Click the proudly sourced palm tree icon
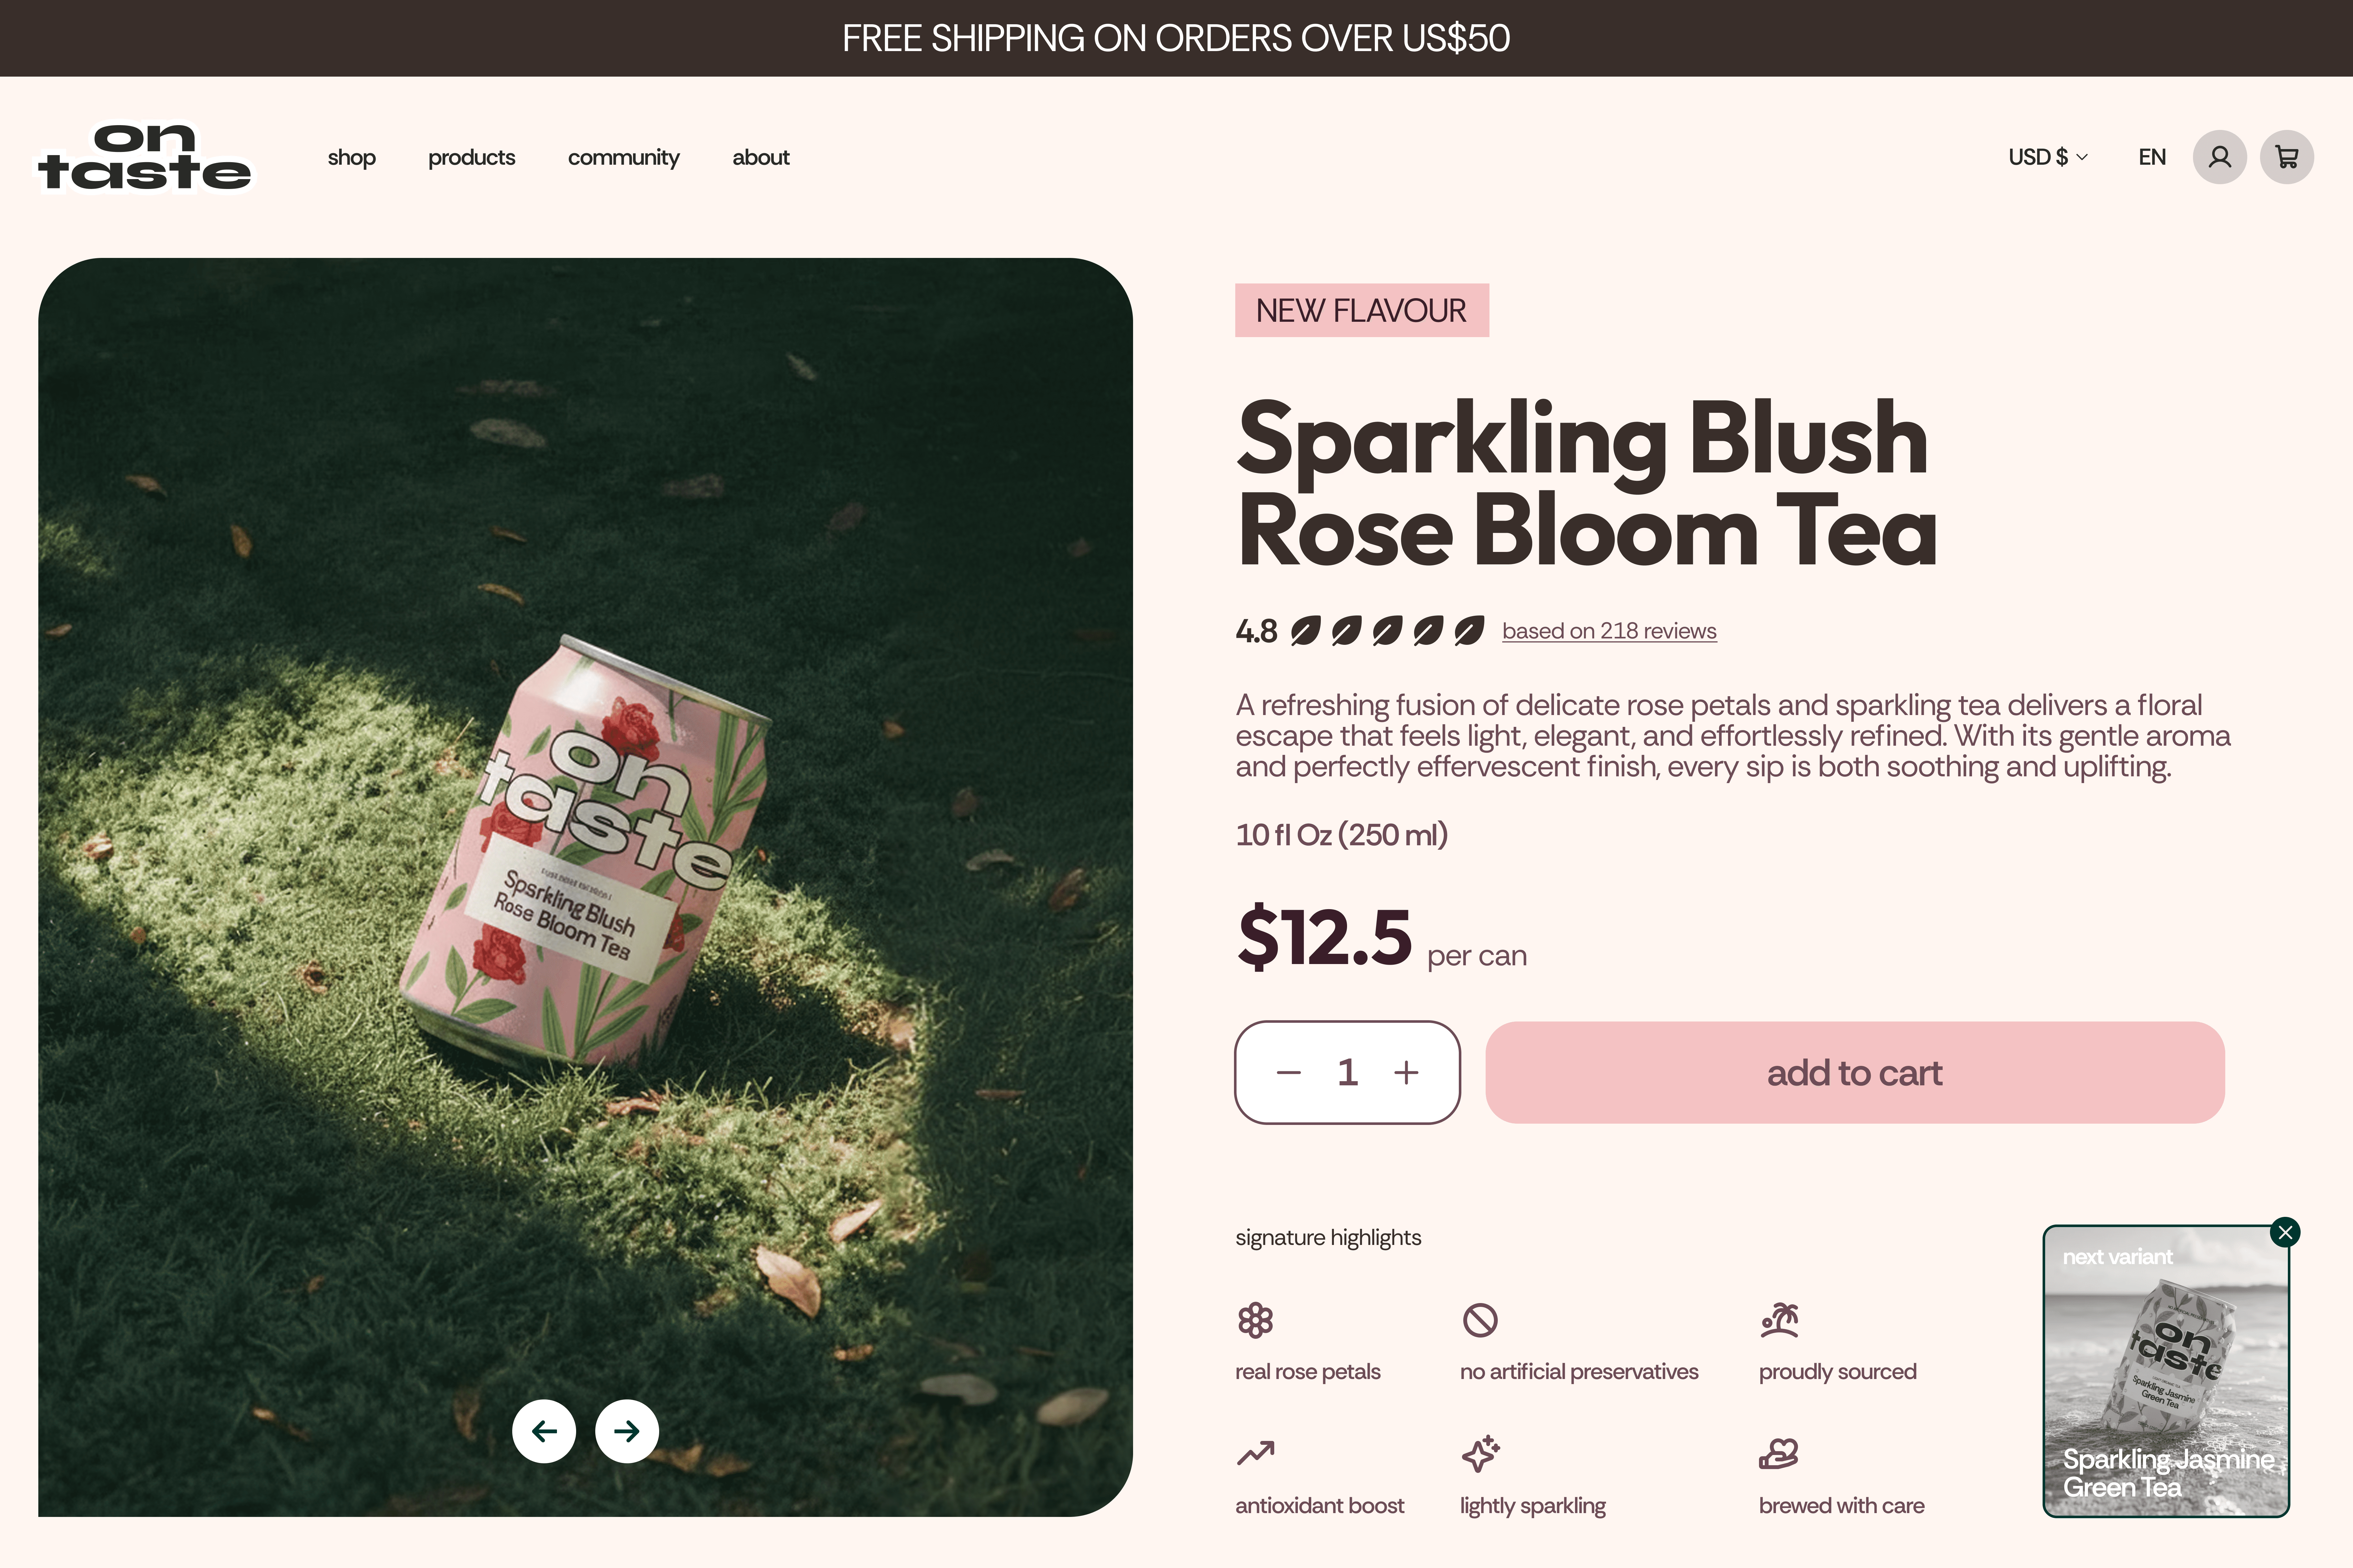The image size is (2353, 1568). (x=1780, y=1320)
